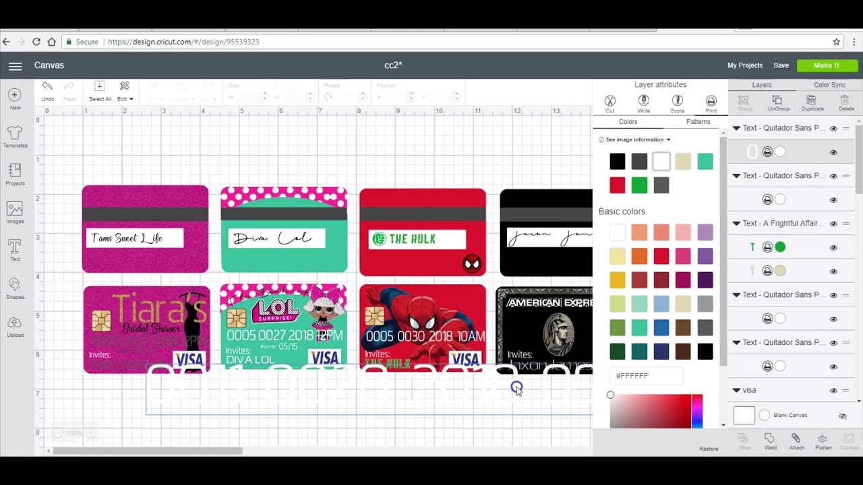Image resolution: width=863 pixels, height=485 pixels.
Task: Open the Images library
Action: pyautogui.click(x=15, y=212)
